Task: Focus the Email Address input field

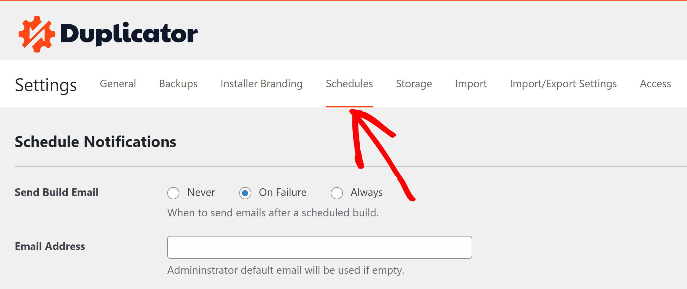Action: [x=319, y=247]
